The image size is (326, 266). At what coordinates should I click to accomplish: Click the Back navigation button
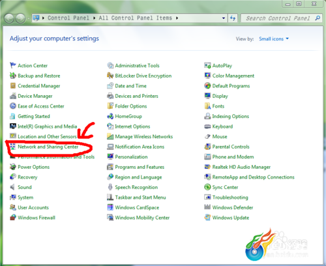9,18
